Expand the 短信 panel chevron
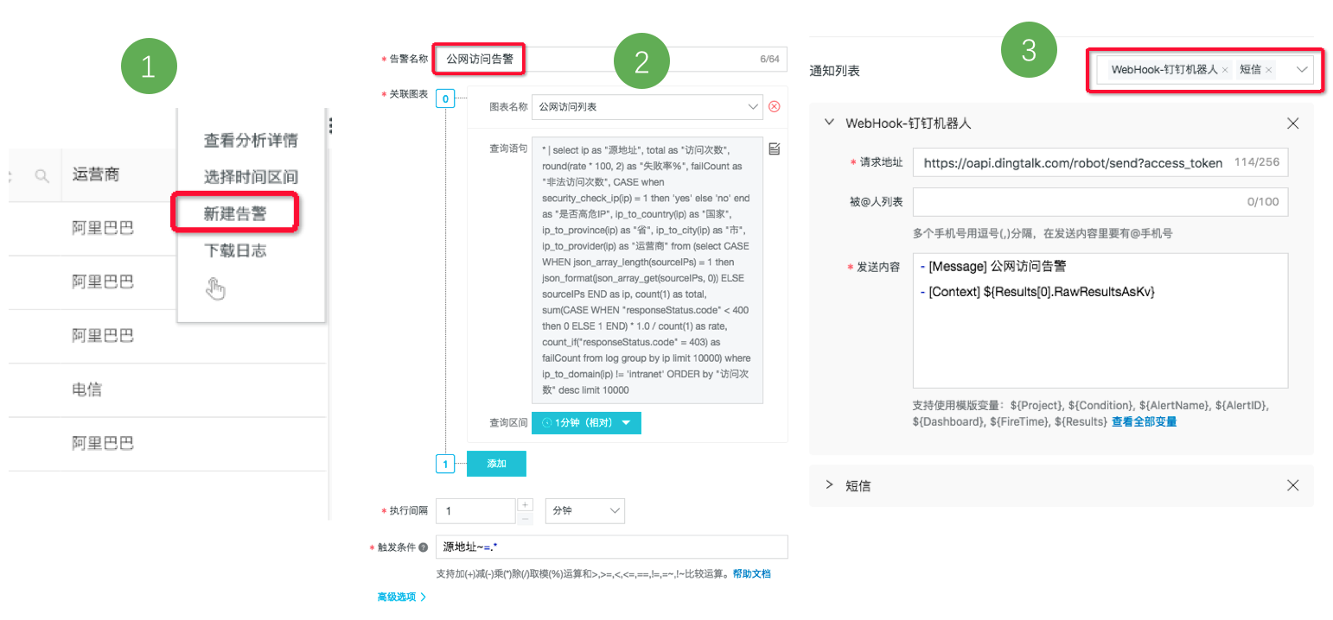This screenshot has height=620, width=1333. tap(830, 485)
